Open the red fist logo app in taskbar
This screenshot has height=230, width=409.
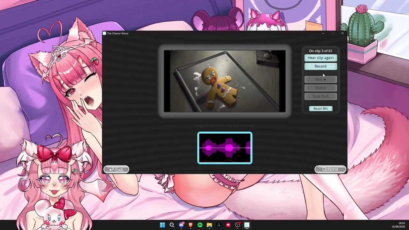click(x=228, y=225)
